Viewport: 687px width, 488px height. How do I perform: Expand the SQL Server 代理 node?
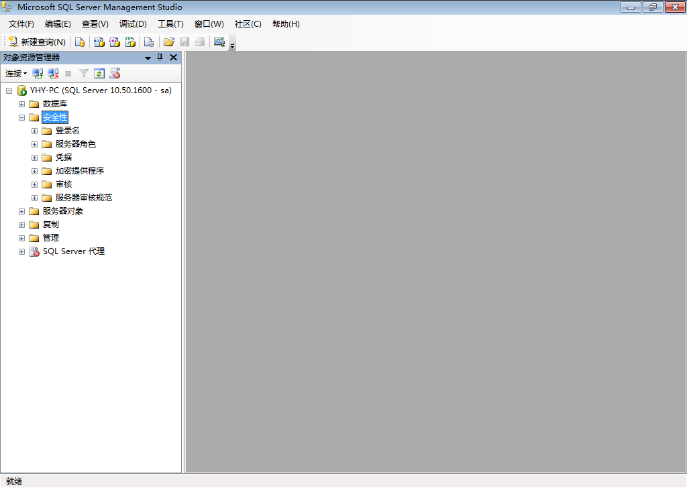tap(21, 251)
